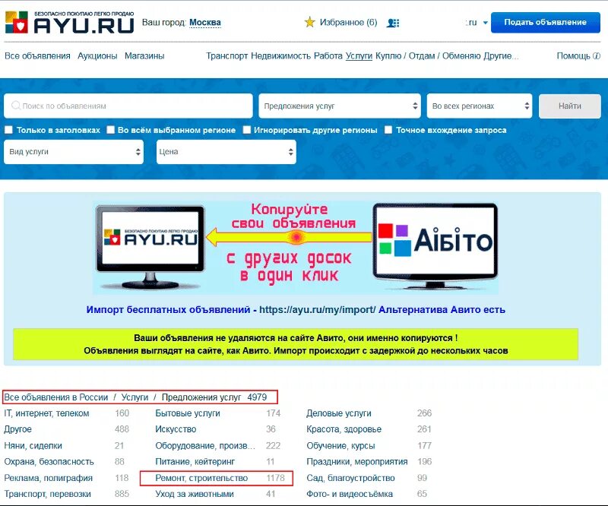The image size is (608, 506).
Task: Open the Все объявления menu item
Action: click(37, 55)
